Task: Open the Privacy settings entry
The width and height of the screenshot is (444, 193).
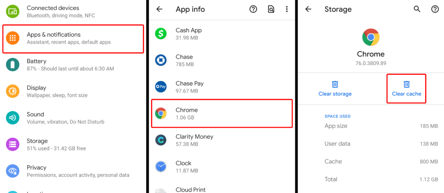Action: click(x=73, y=171)
